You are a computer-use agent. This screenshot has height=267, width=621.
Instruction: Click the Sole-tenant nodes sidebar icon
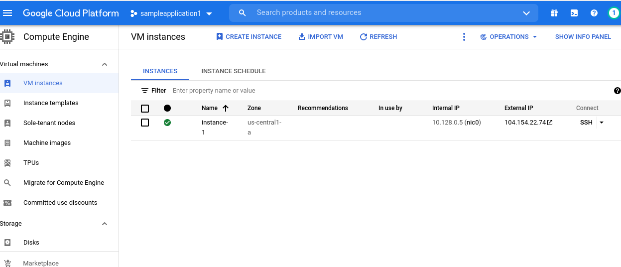tap(7, 123)
